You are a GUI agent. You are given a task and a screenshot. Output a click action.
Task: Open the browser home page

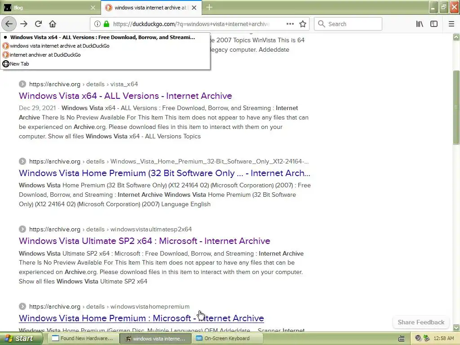[x=53, y=24]
